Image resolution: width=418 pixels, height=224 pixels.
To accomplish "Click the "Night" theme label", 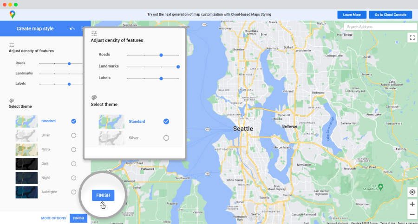I will pyautogui.click(x=46, y=178).
